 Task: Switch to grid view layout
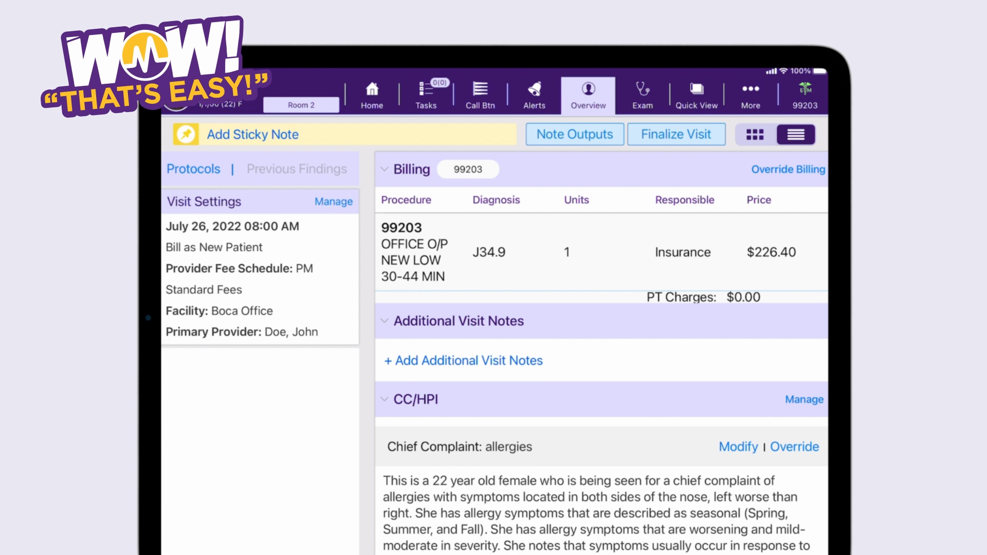[x=754, y=134]
